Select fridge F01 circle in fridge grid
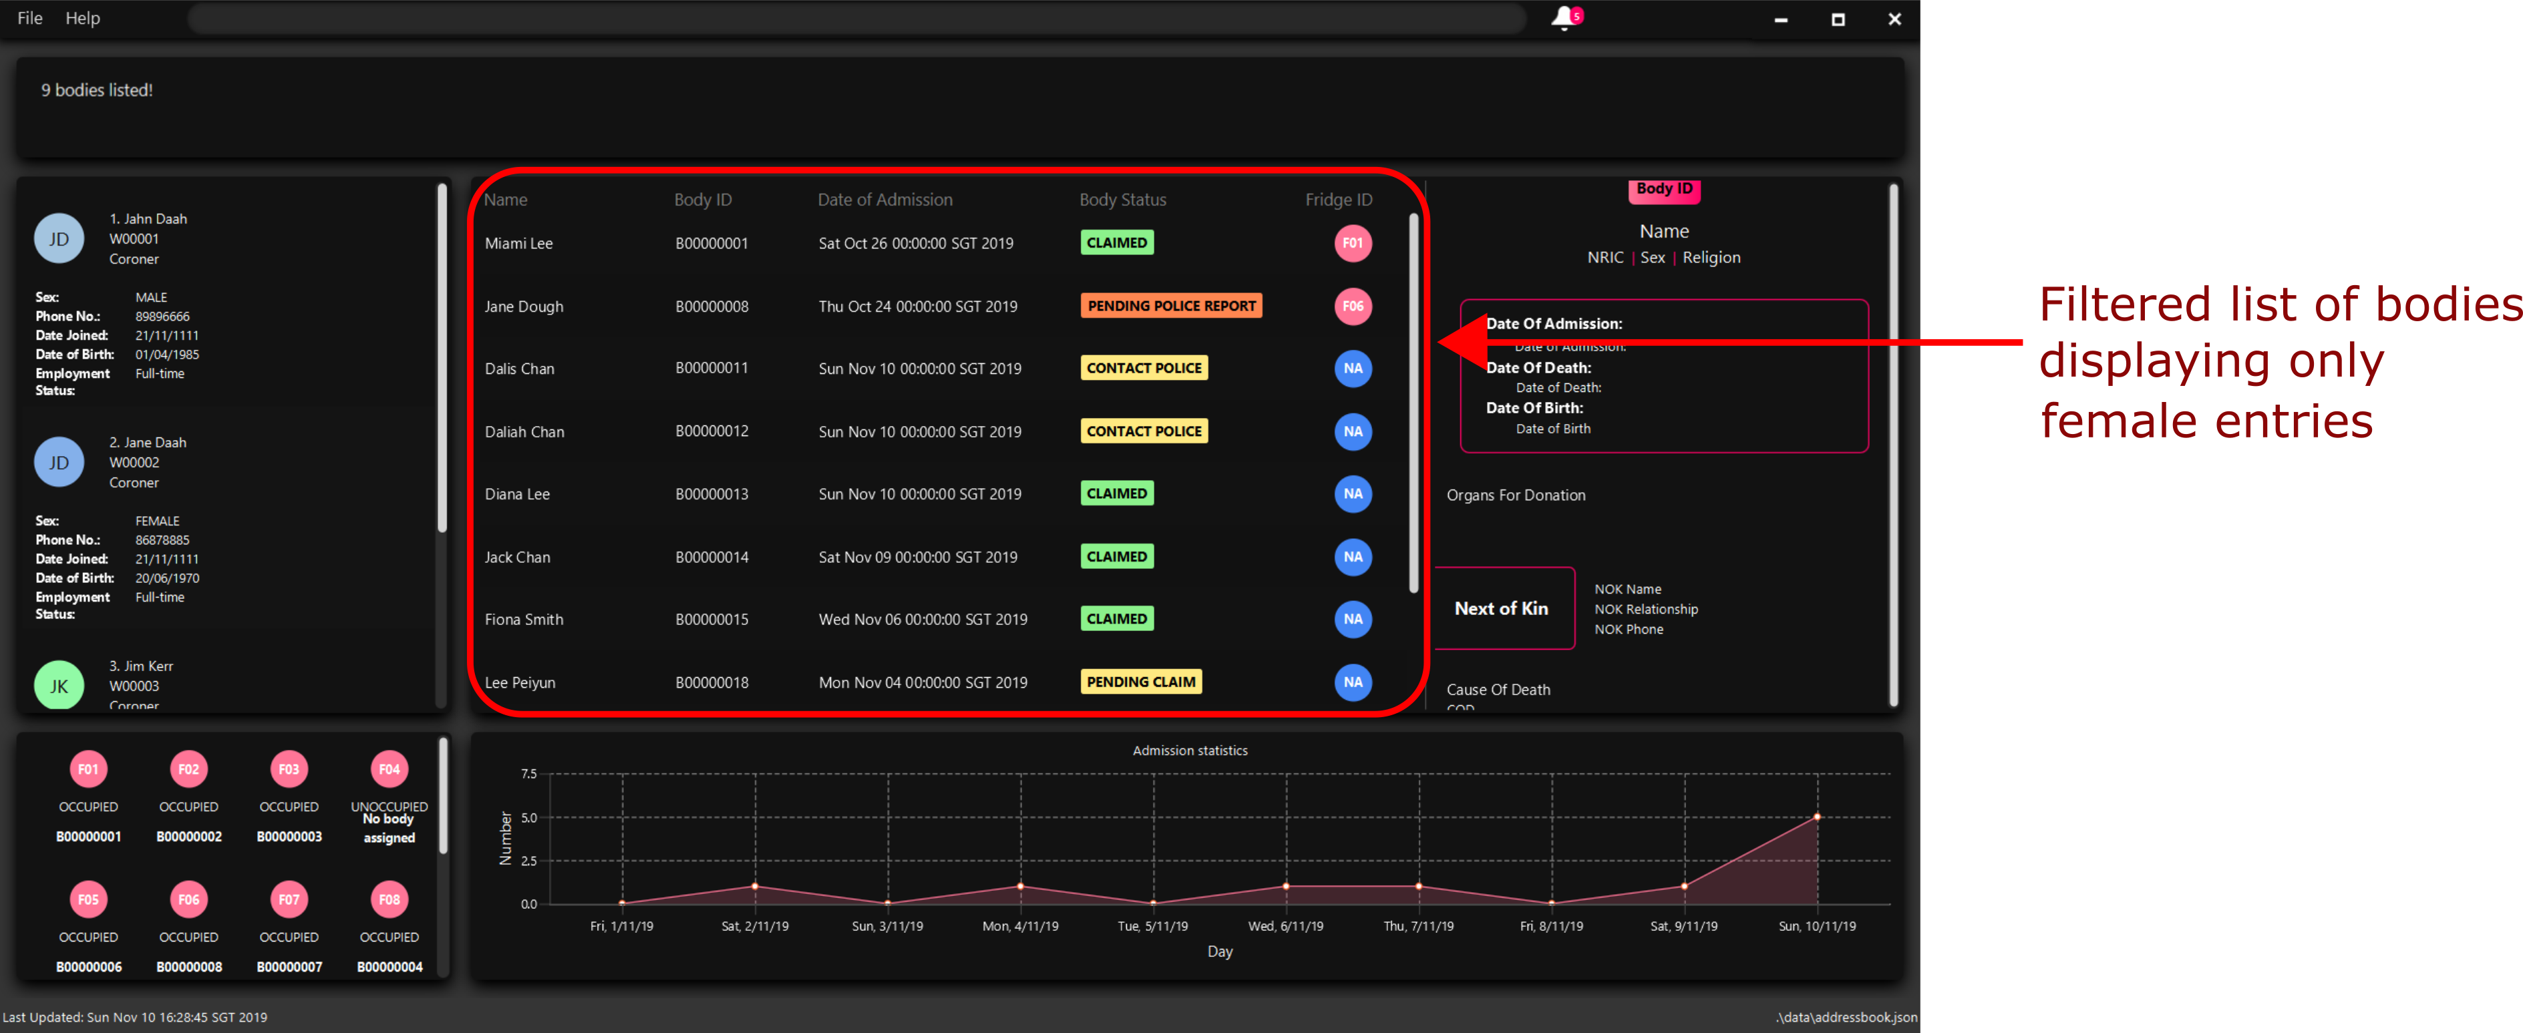The image size is (2523, 1033). pos(88,769)
